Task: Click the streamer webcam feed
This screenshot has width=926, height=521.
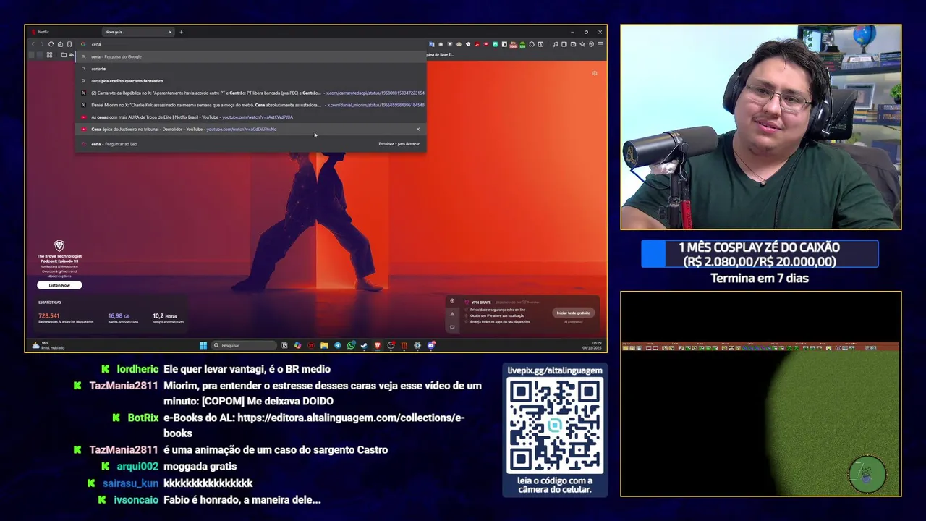Action: pyautogui.click(x=761, y=127)
